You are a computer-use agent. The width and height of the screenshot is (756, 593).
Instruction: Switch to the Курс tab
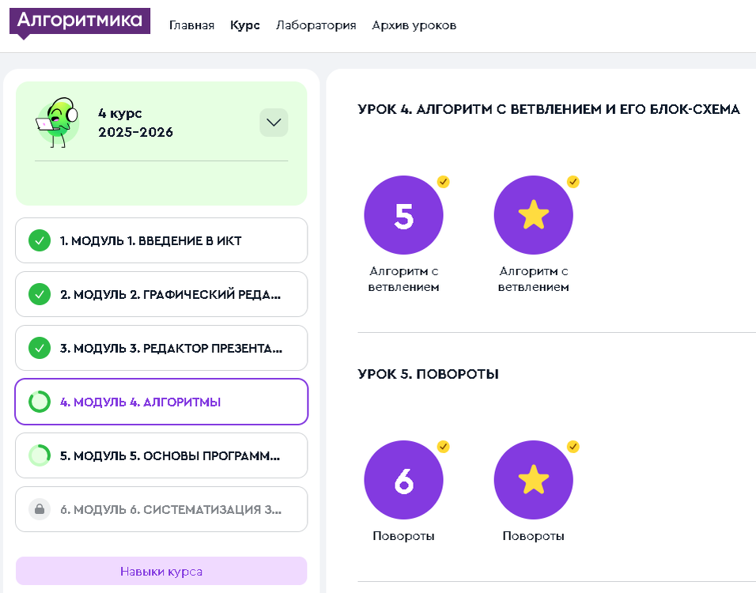click(x=244, y=25)
